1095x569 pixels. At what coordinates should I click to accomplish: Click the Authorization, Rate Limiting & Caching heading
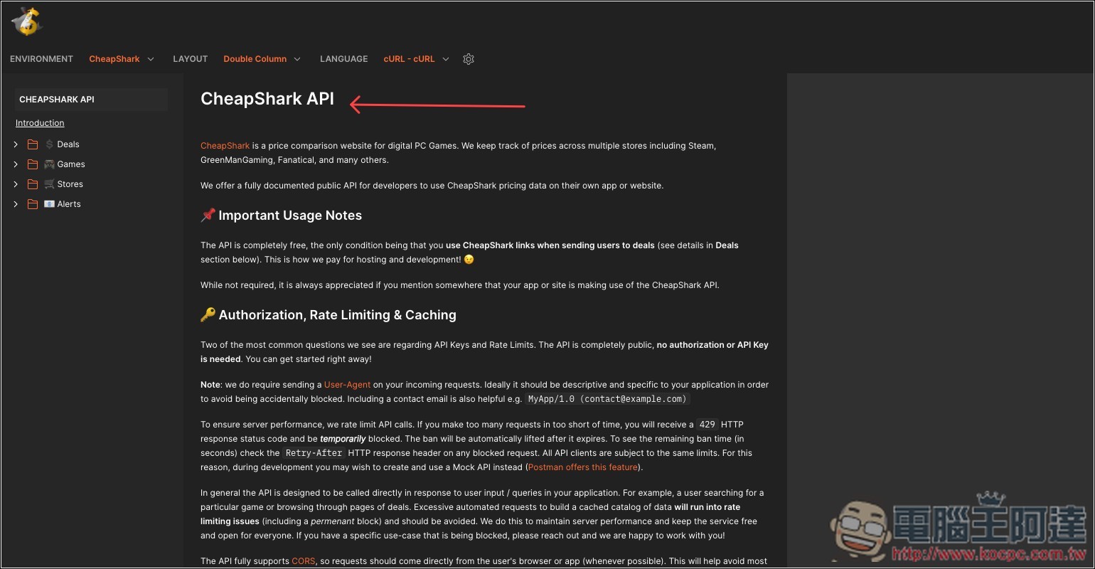pyautogui.click(x=328, y=315)
